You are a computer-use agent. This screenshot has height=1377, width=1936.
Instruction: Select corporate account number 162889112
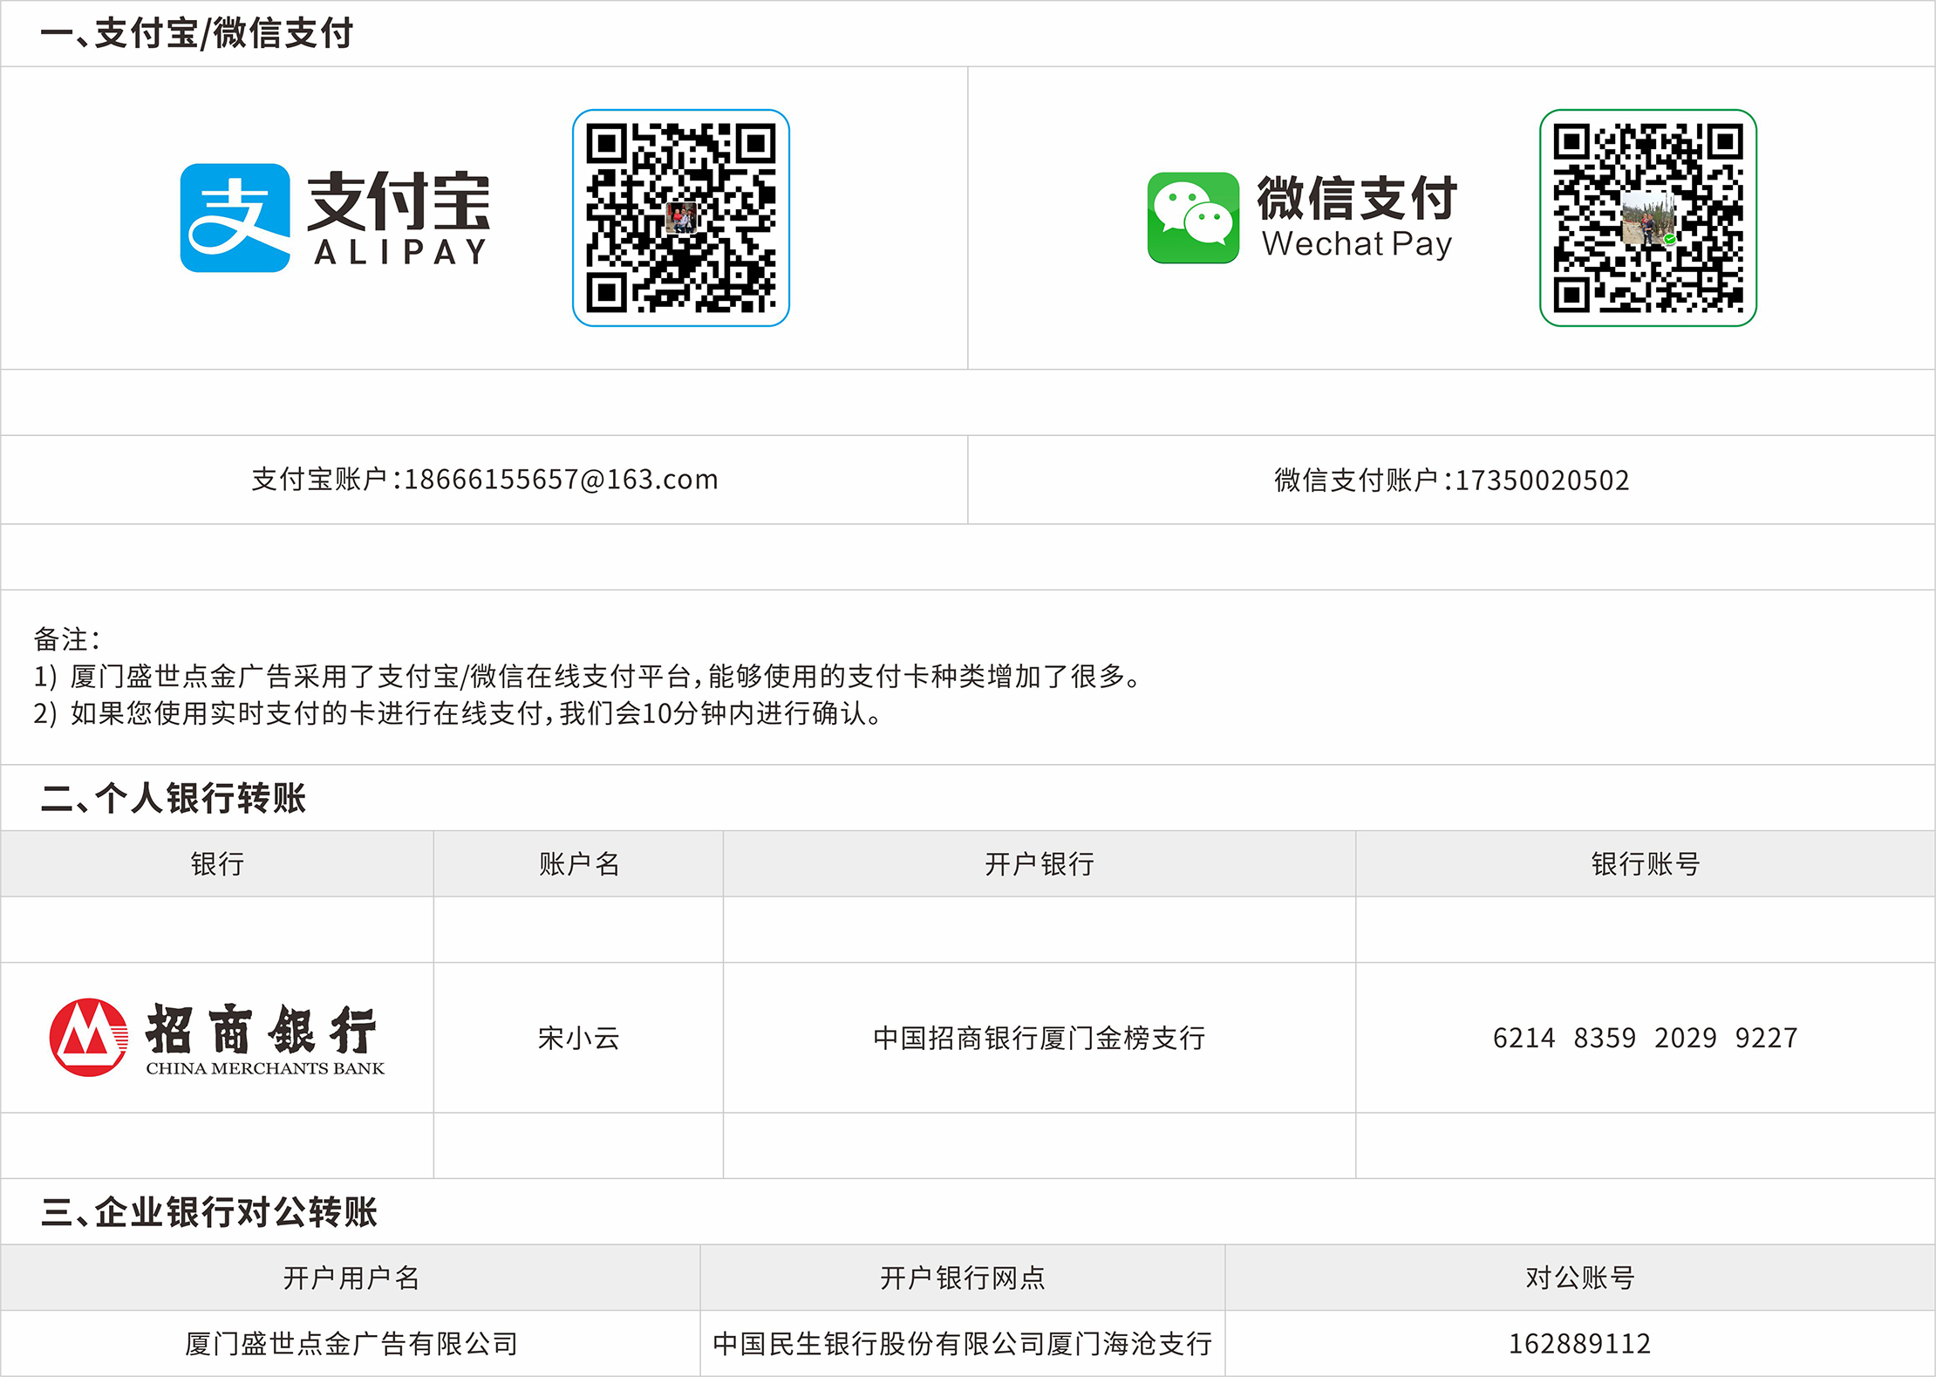(1580, 1344)
